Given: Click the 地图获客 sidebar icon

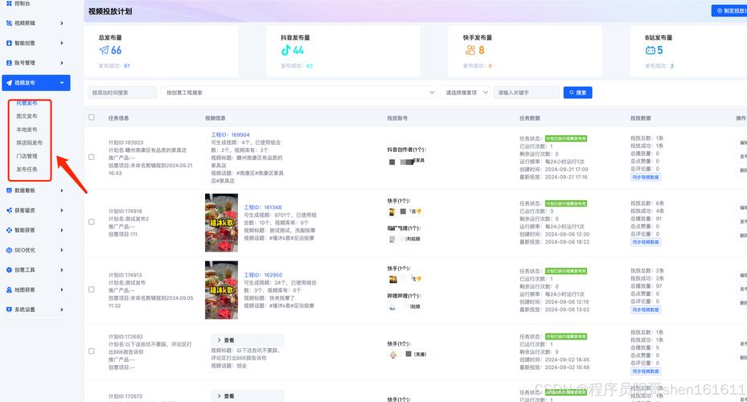Looking at the screenshot, I should (x=9, y=289).
